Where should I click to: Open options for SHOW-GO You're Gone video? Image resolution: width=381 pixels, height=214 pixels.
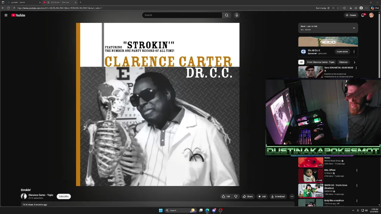pos(357,185)
